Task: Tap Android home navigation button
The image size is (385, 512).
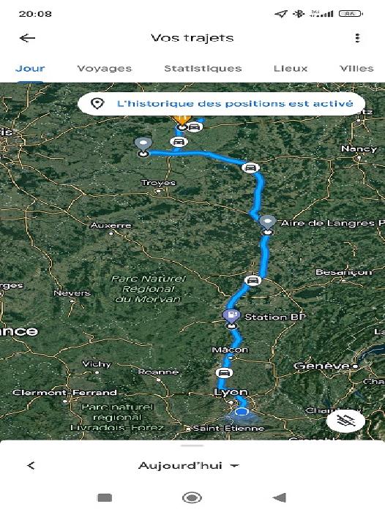Action: [x=192, y=498]
